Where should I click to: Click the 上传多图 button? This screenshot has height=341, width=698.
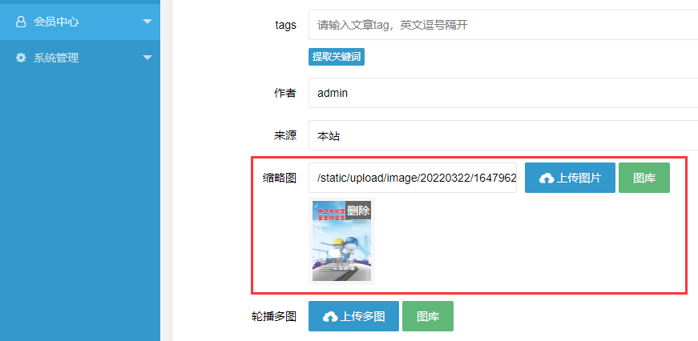pos(353,316)
